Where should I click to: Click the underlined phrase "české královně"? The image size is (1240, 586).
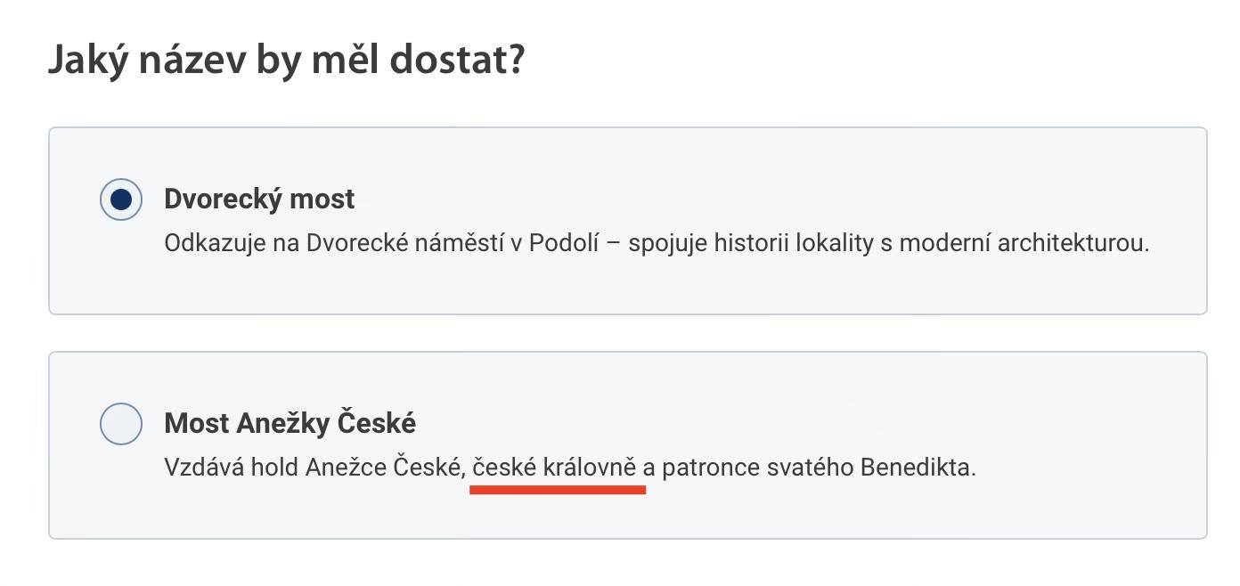point(554,468)
